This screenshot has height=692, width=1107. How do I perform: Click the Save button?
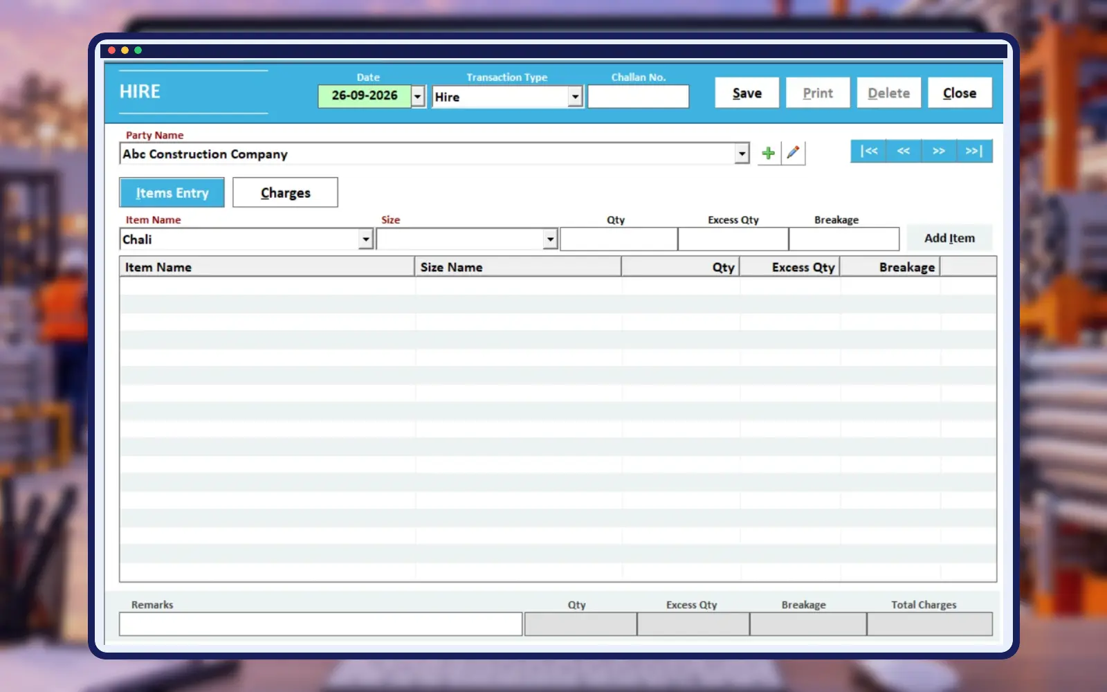click(747, 93)
